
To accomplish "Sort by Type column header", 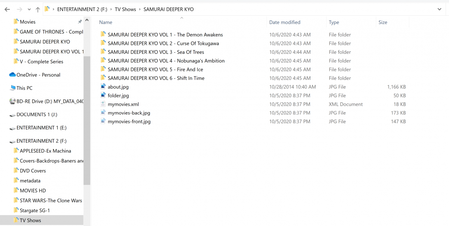I will click(334, 22).
